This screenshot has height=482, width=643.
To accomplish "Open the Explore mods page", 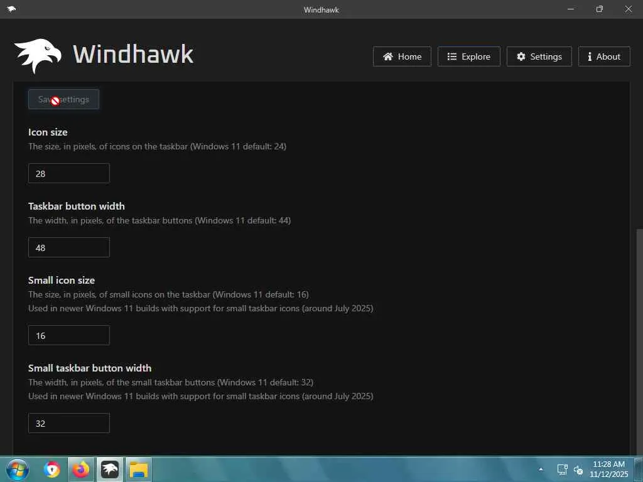I will pos(468,56).
